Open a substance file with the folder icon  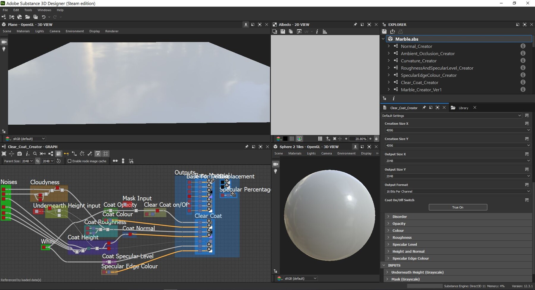click(28, 17)
